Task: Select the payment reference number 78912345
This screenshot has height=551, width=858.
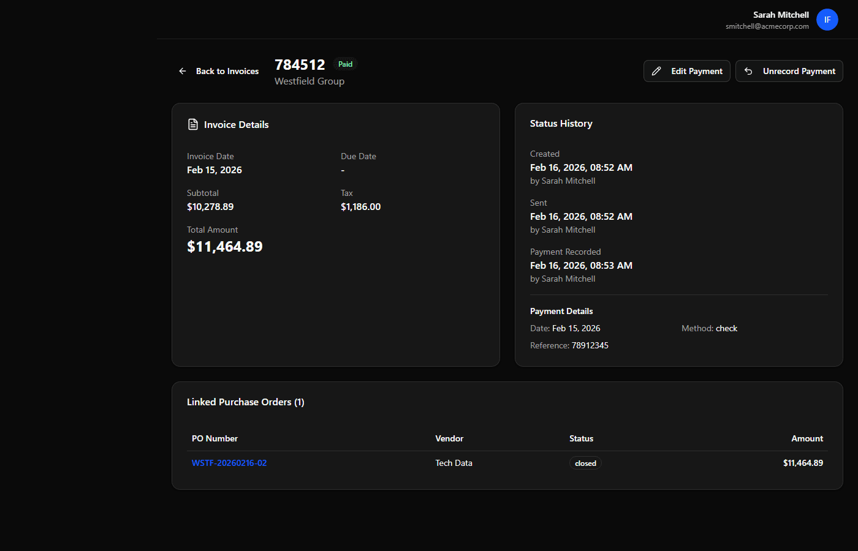Action: (x=590, y=345)
